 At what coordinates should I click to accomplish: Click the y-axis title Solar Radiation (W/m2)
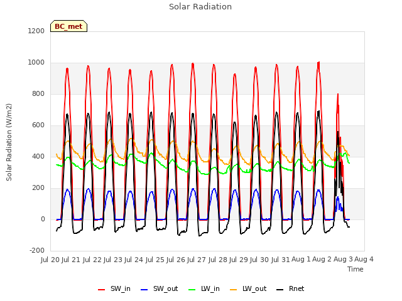pos(9,142)
